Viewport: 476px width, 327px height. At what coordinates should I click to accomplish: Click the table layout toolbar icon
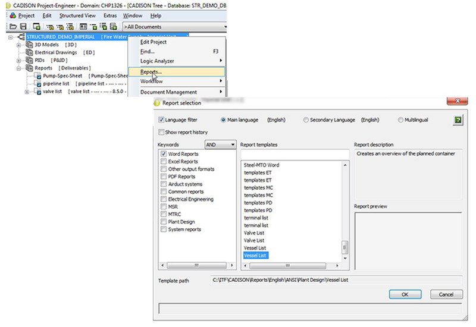83,27
